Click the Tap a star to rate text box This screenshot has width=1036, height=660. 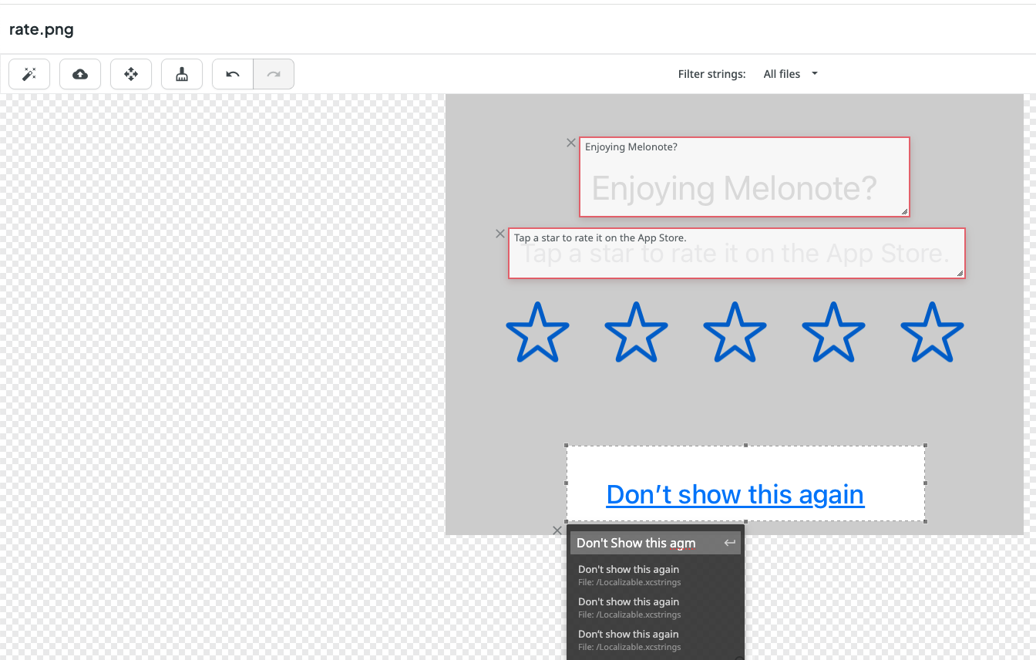(737, 253)
